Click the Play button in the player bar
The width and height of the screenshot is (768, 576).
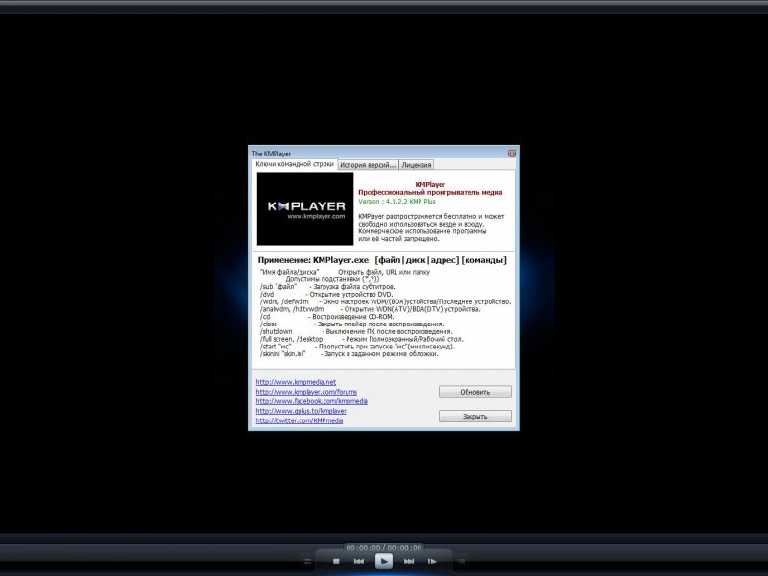click(383, 562)
